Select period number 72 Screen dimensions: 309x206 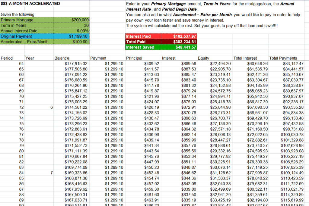click(12, 107)
